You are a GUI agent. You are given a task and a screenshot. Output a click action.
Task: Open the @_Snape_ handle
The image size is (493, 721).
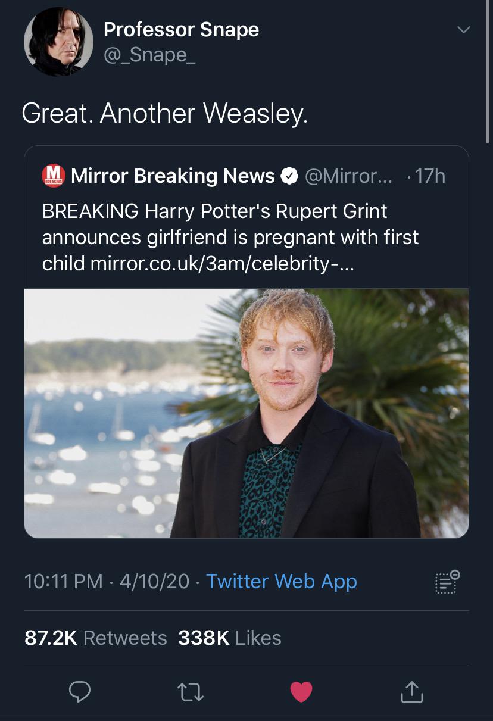(149, 55)
